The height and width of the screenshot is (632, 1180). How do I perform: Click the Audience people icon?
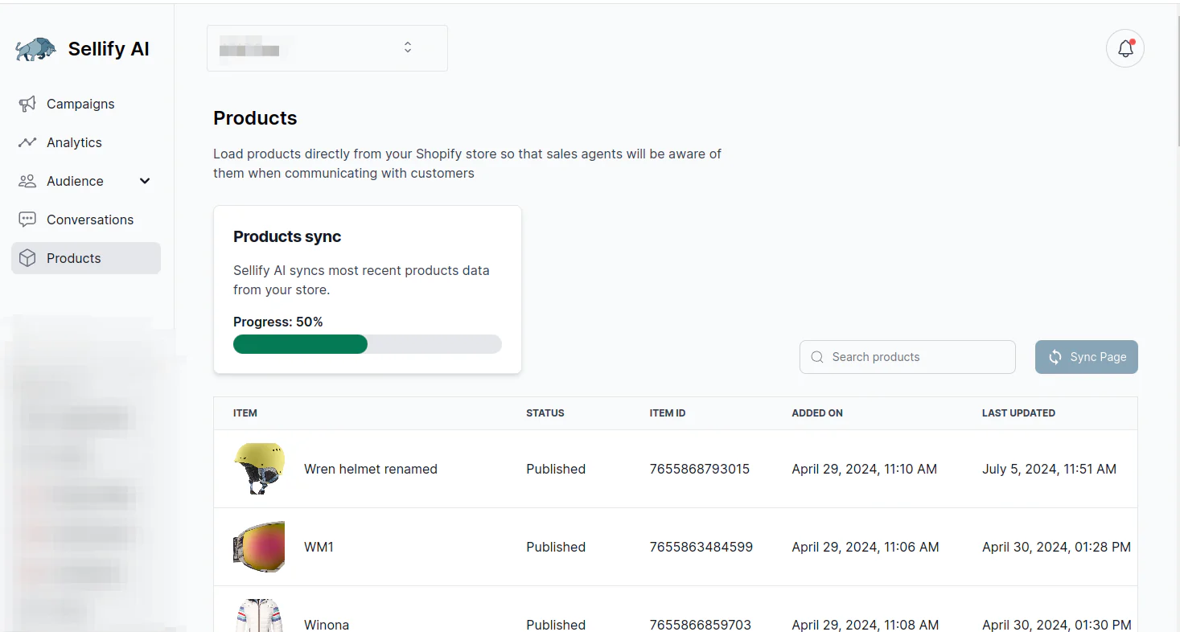click(27, 181)
